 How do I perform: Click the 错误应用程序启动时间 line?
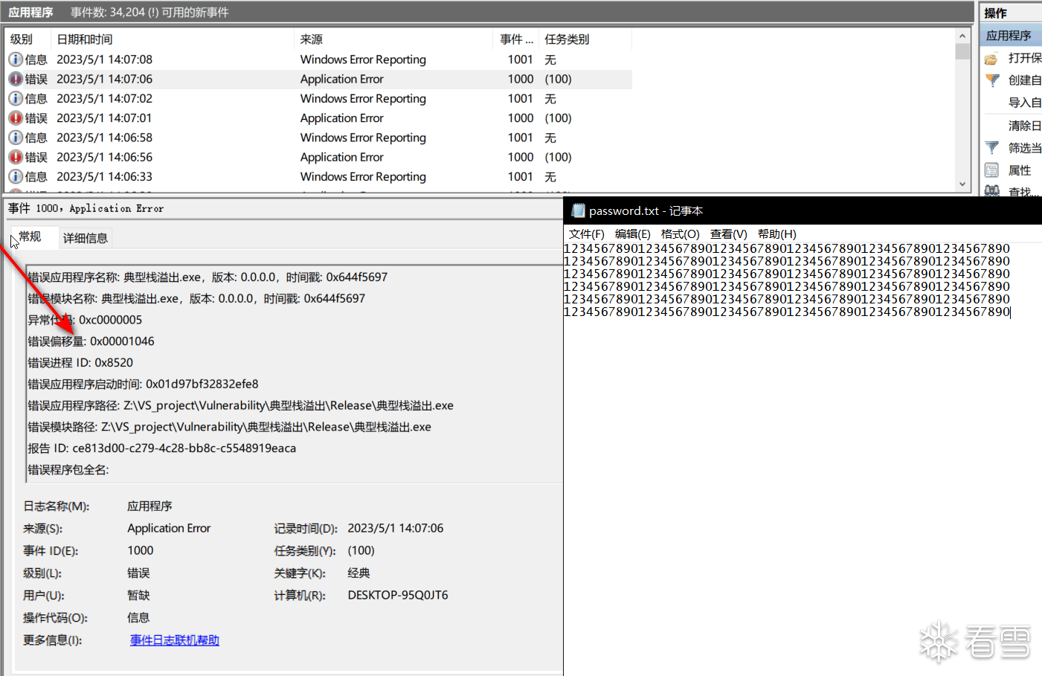(143, 384)
